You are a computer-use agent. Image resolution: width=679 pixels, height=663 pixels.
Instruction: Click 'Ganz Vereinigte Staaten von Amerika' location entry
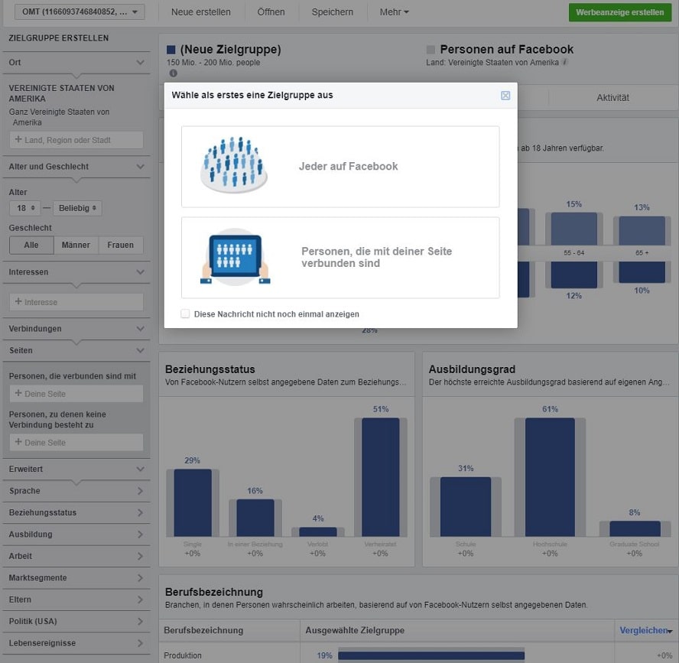pyautogui.click(x=60, y=117)
